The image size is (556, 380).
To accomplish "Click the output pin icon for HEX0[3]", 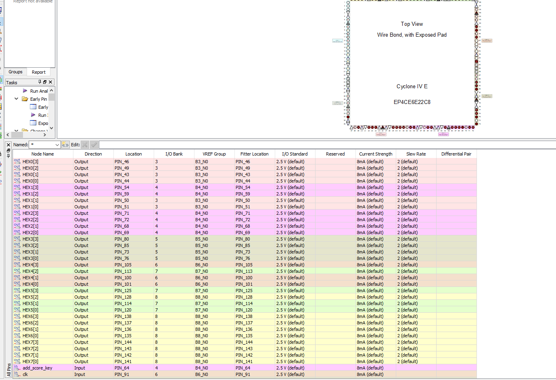I will click(x=17, y=161).
